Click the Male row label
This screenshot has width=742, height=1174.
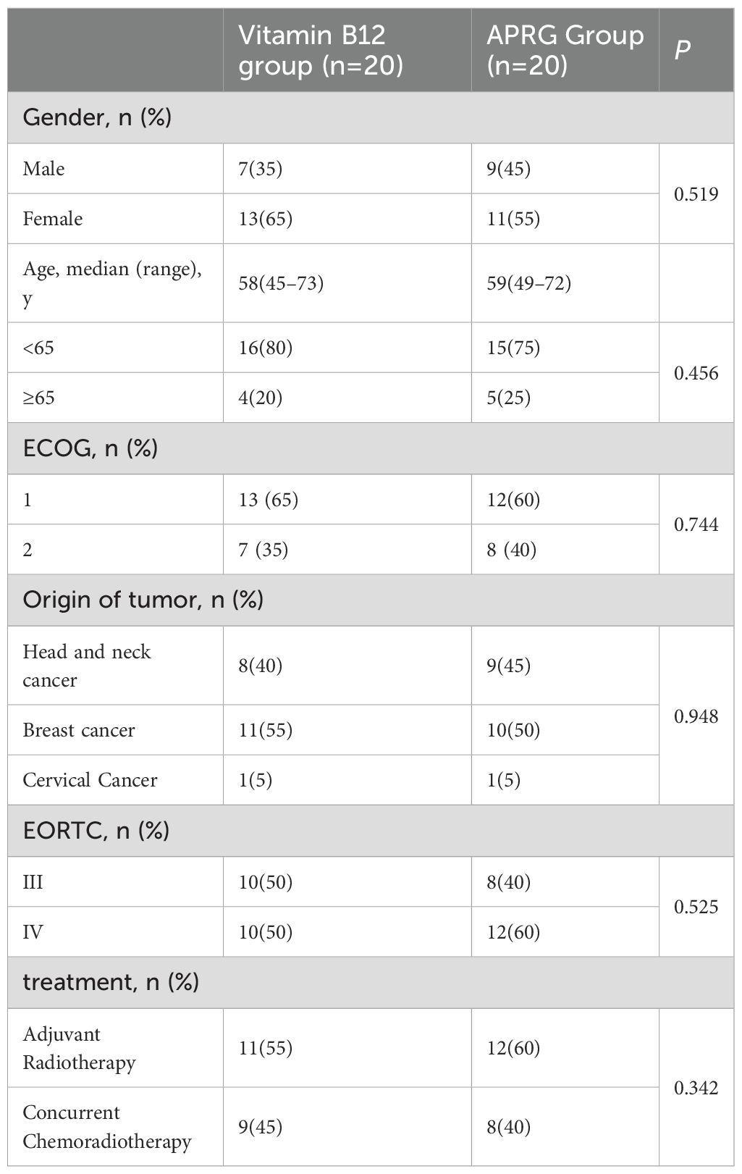tap(44, 169)
